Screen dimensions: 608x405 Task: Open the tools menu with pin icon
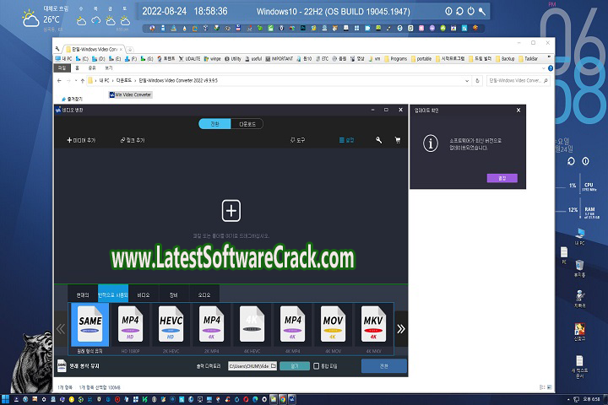point(297,140)
